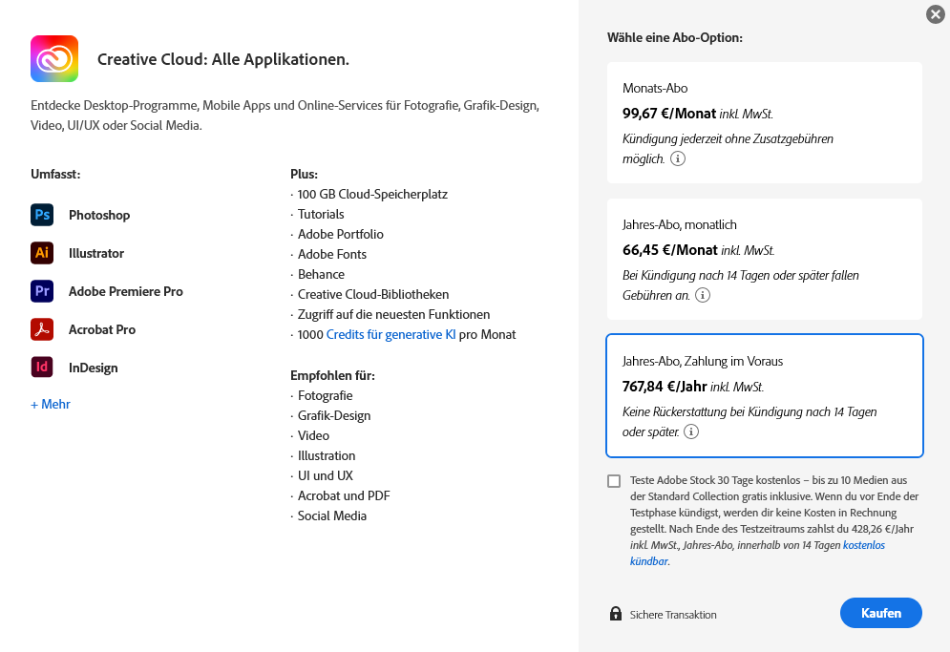Select the Monats-Abo plan option
This screenshot has width=950, height=652.
click(765, 122)
